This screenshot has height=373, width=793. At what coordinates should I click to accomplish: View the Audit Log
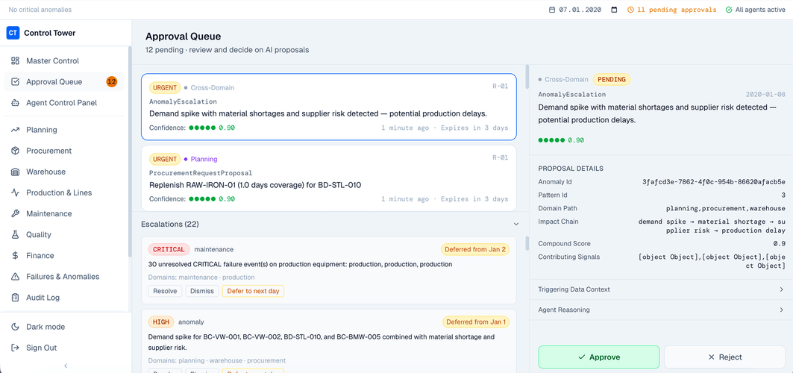63,298
